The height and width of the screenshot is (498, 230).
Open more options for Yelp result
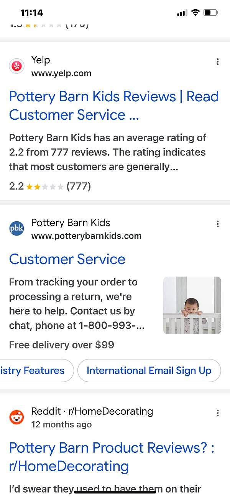pos(218,62)
